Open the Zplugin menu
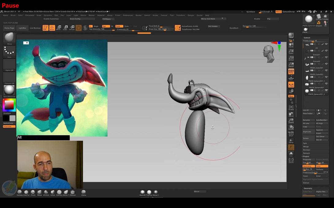This screenshot has height=208, width=334. pyautogui.click(x=191, y=15)
